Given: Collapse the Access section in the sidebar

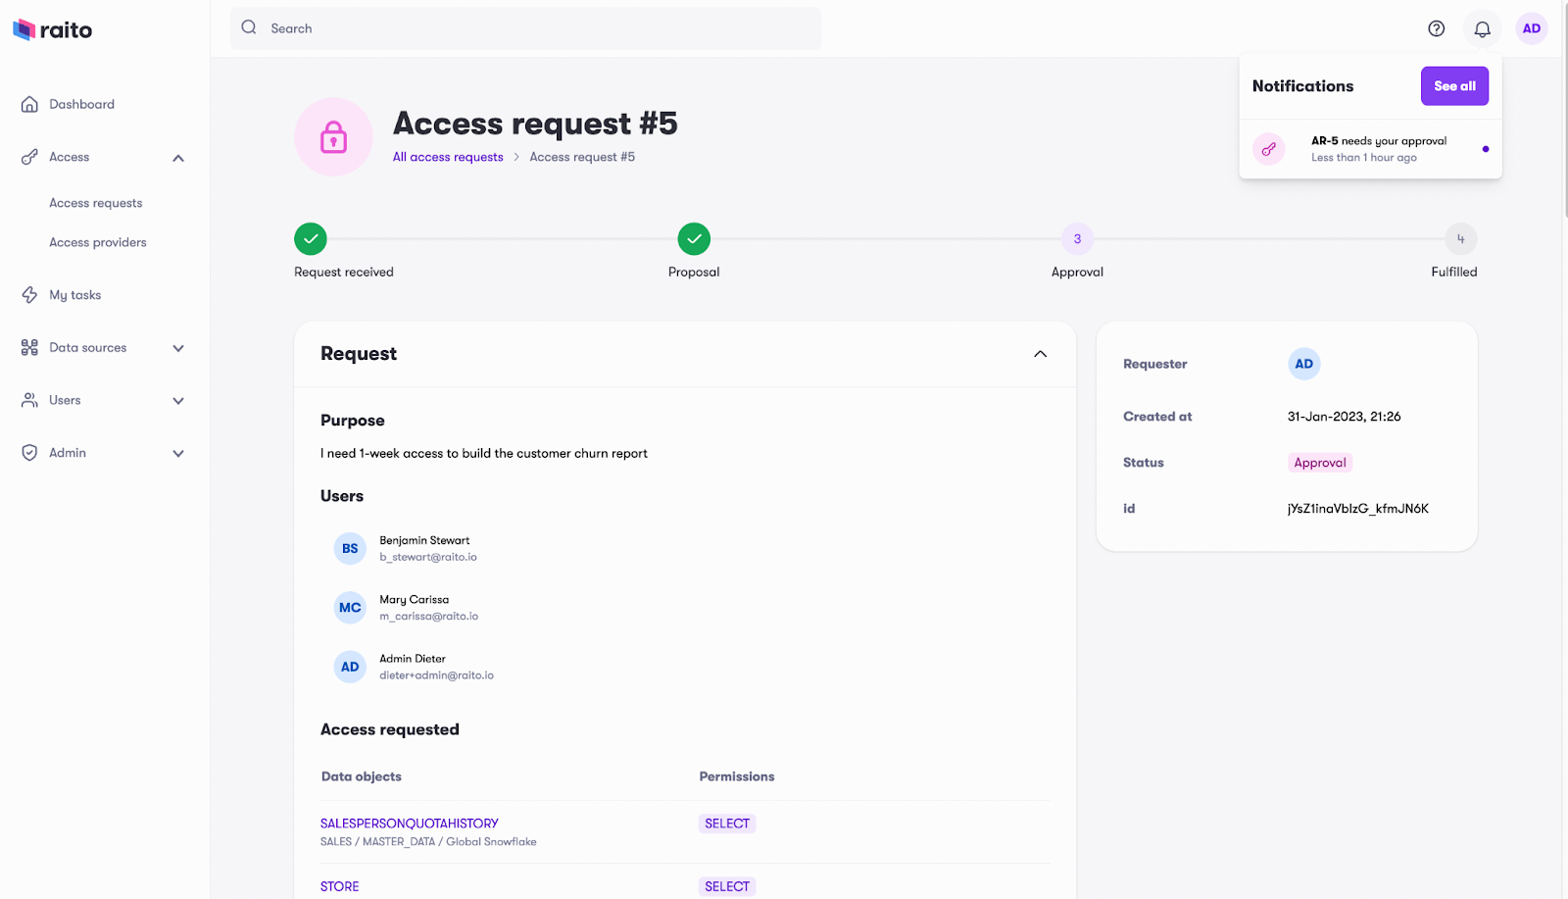Looking at the screenshot, I should click(x=178, y=157).
